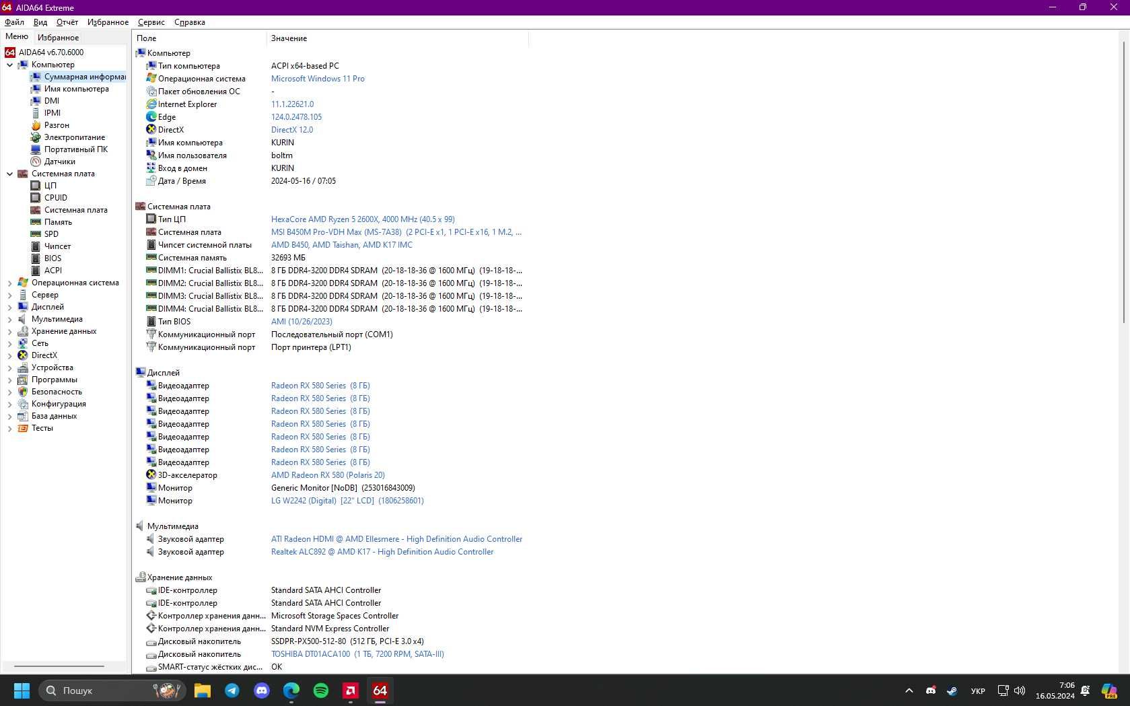Expand the Сеть tree node
Image resolution: width=1130 pixels, height=706 pixels.
pos(9,344)
